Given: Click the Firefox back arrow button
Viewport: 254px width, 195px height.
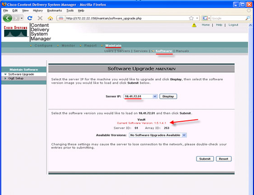Looking at the screenshot, I should pos(7,18).
